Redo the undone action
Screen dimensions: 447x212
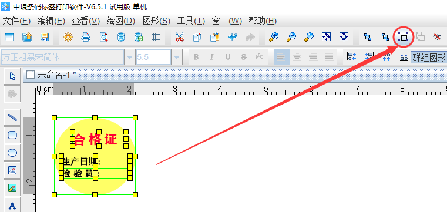[x=250, y=37]
